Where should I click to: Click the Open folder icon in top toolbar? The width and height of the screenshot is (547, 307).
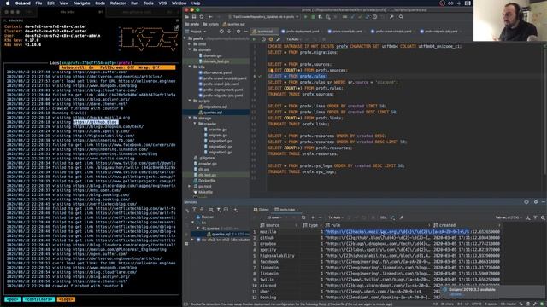click(x=187, y=17)
